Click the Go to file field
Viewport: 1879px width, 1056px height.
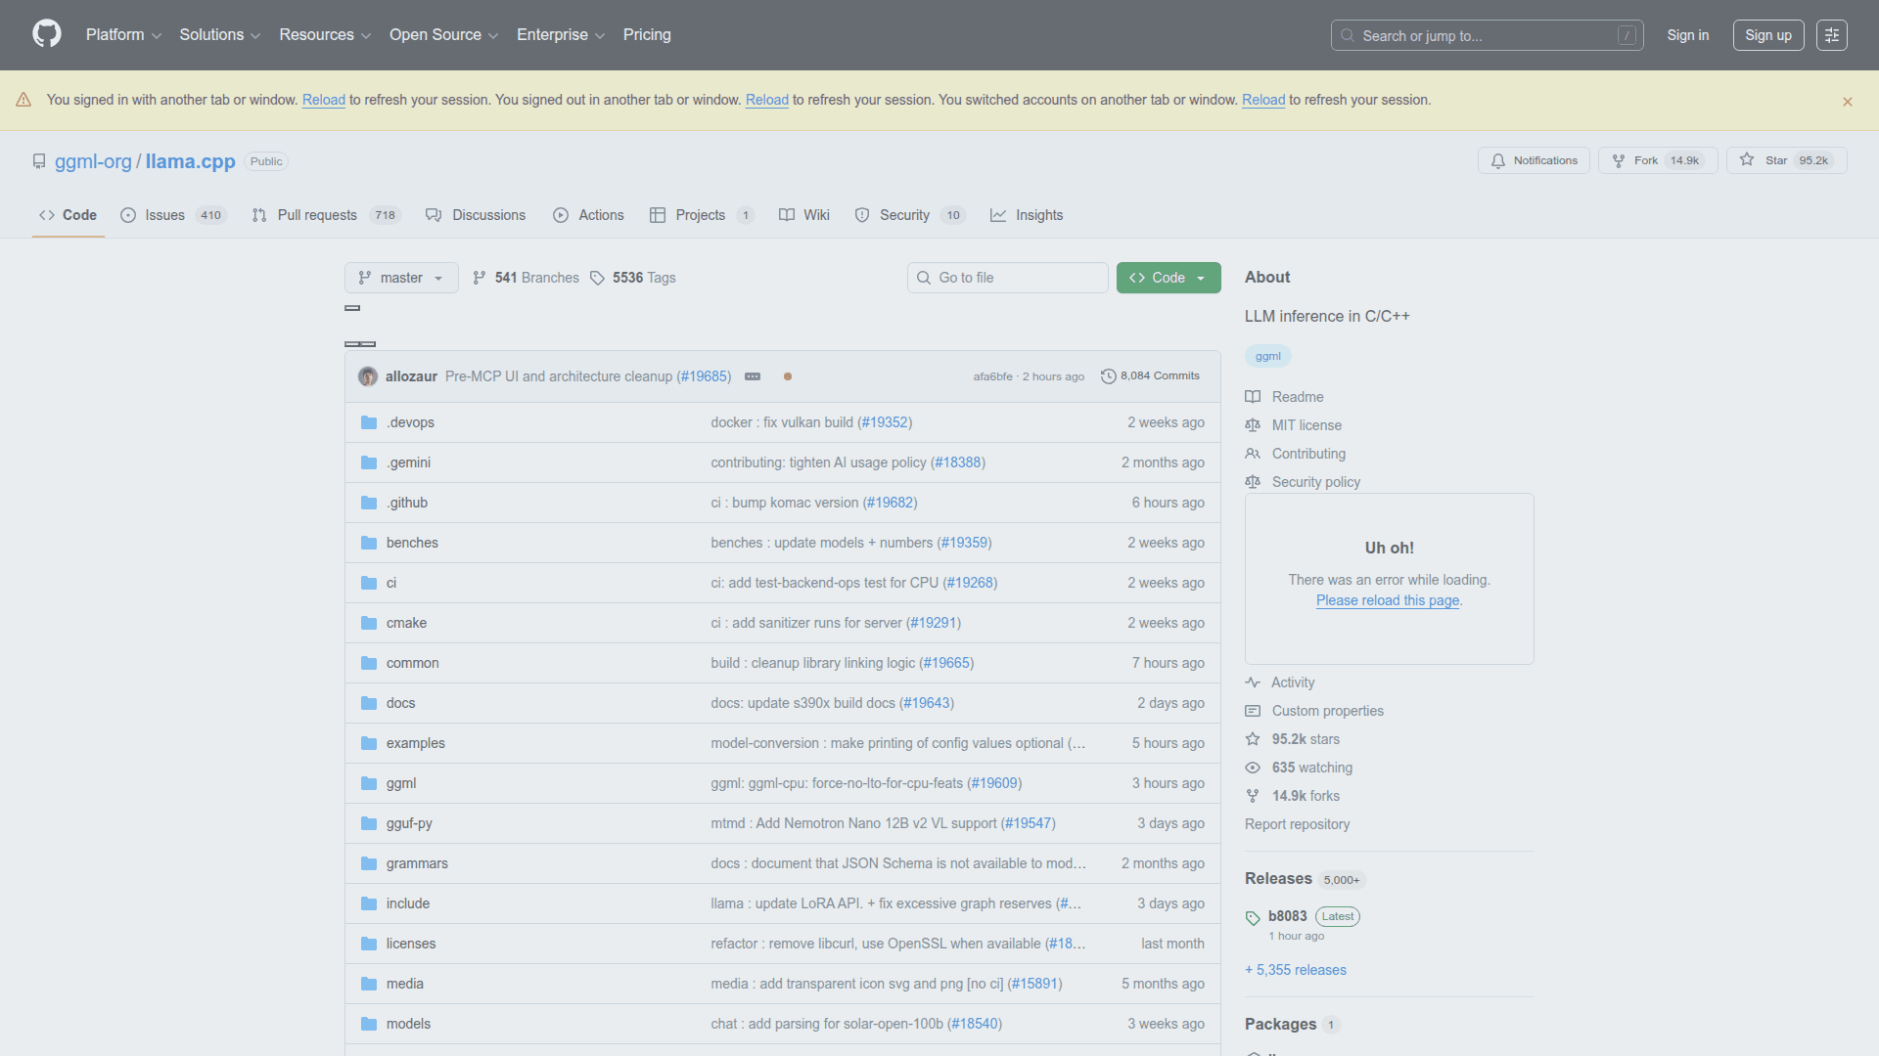point(1007,278)
